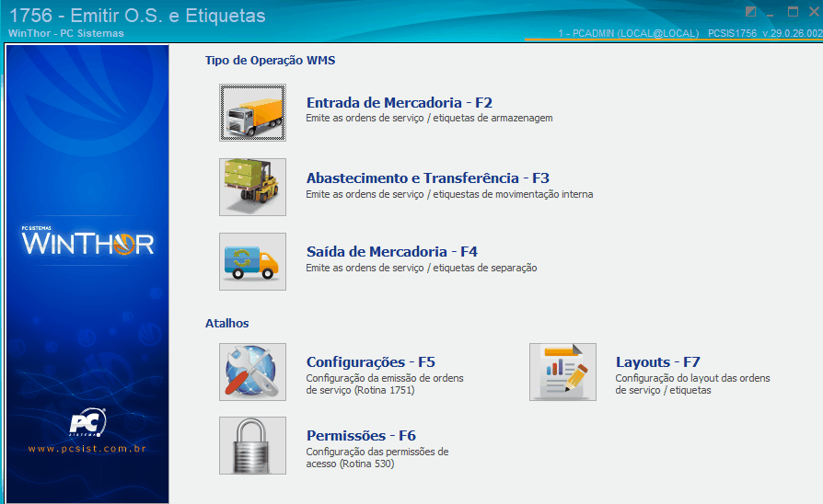
Task: Open Permissões - F6 title link
Action: (361, 436)
